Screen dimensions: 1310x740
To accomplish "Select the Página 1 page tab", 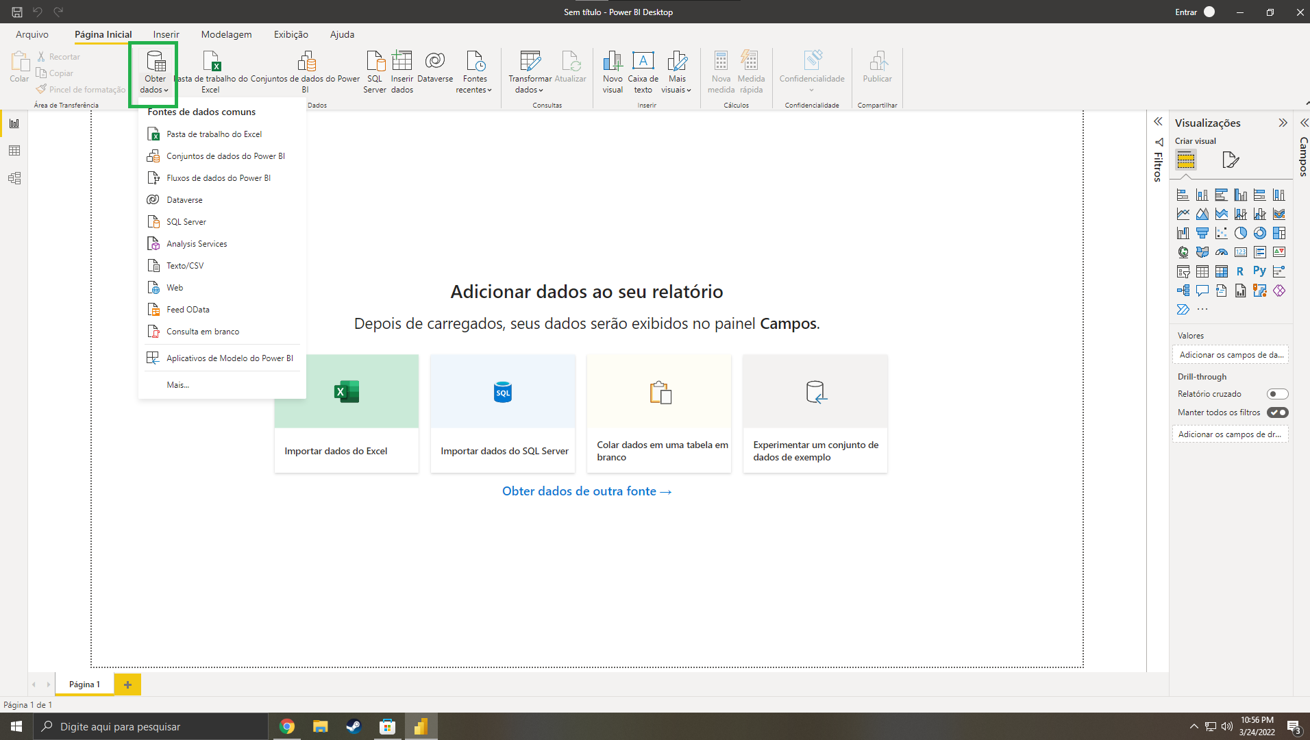I will pyautogui.click(x=84, y=684).
